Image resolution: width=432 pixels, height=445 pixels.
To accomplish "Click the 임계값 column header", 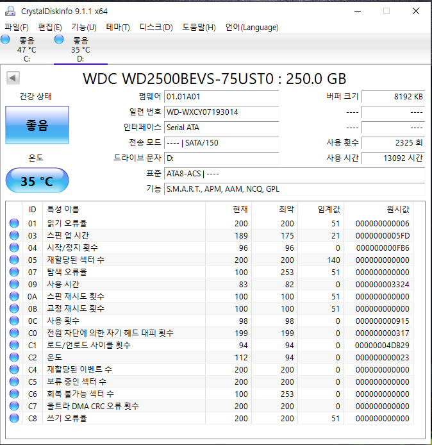I will 321,210.
